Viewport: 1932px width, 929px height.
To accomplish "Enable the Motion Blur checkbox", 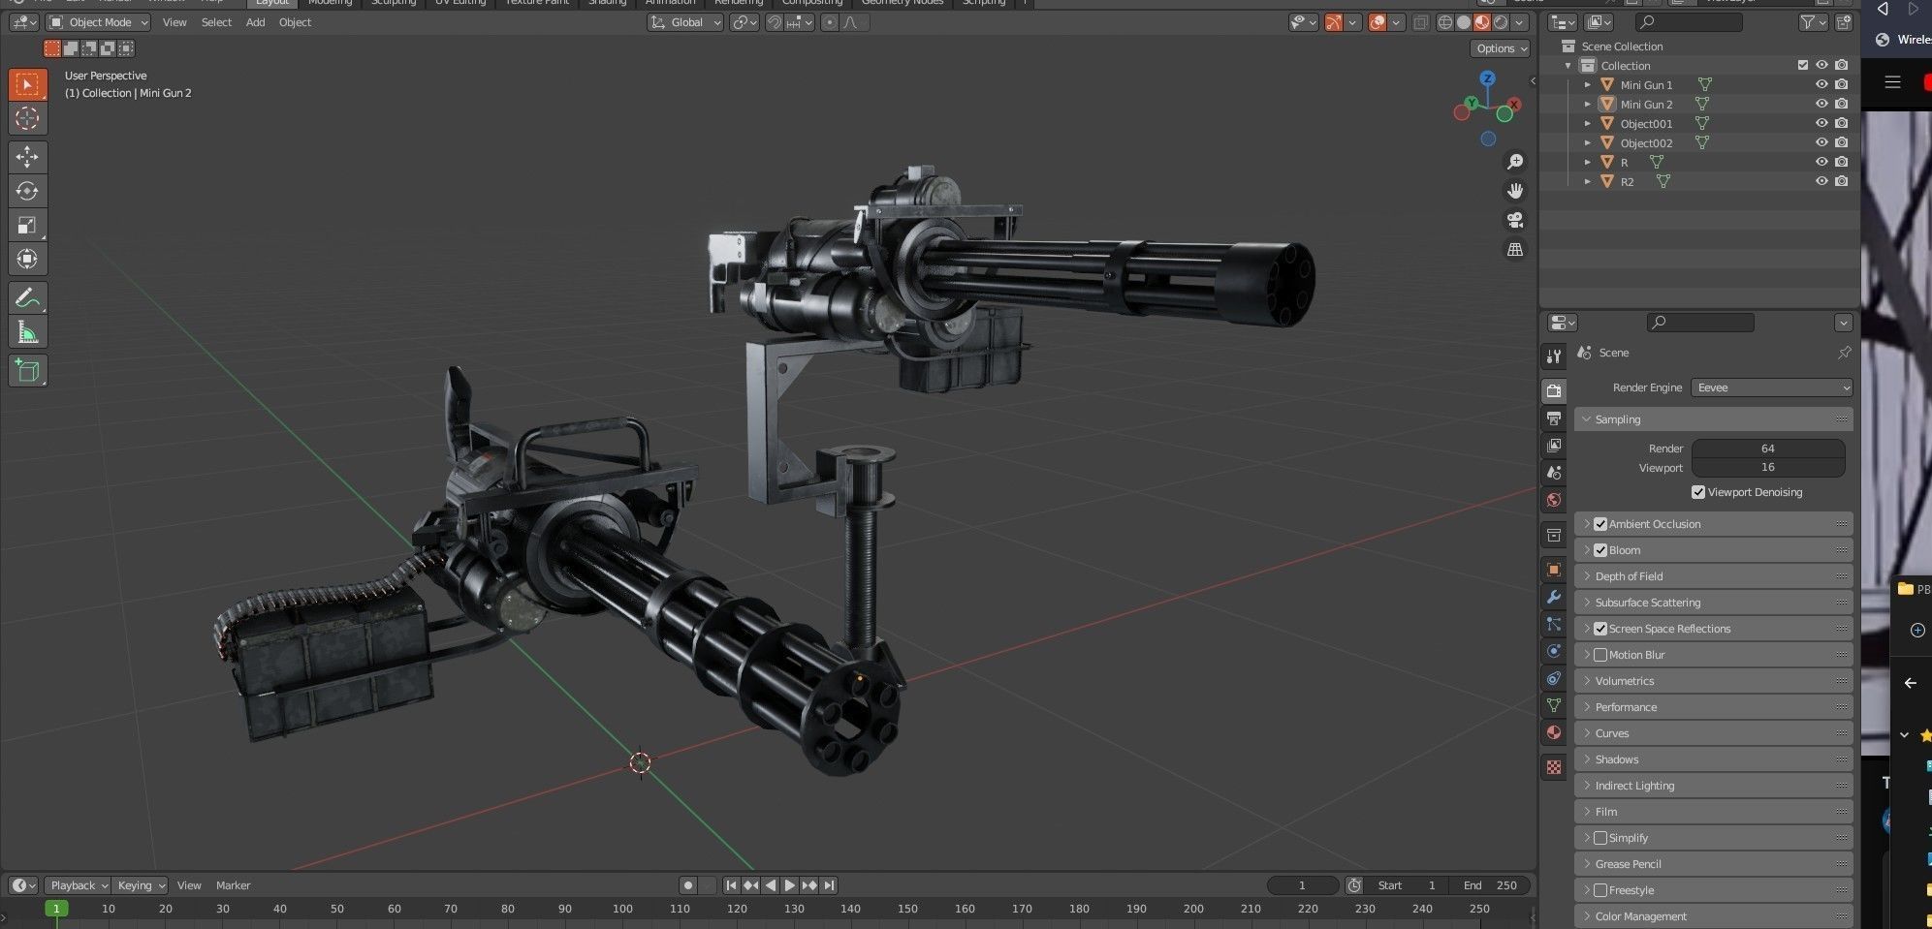I will click(1600, 654).
